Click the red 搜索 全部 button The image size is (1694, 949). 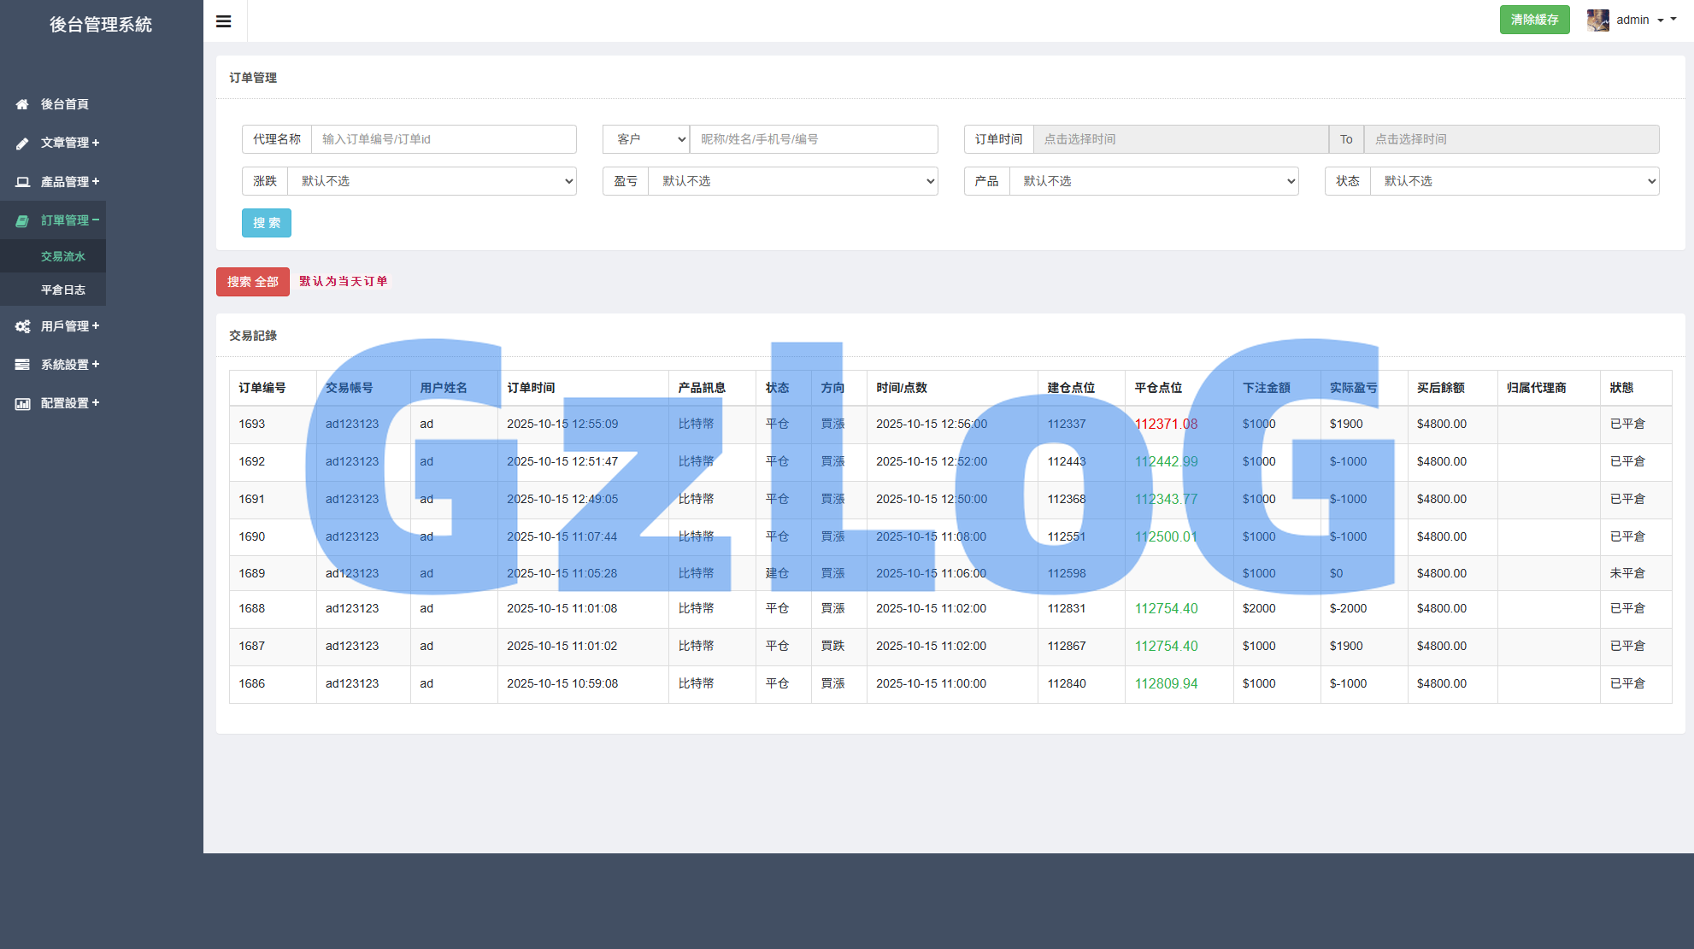pos(253,282)
